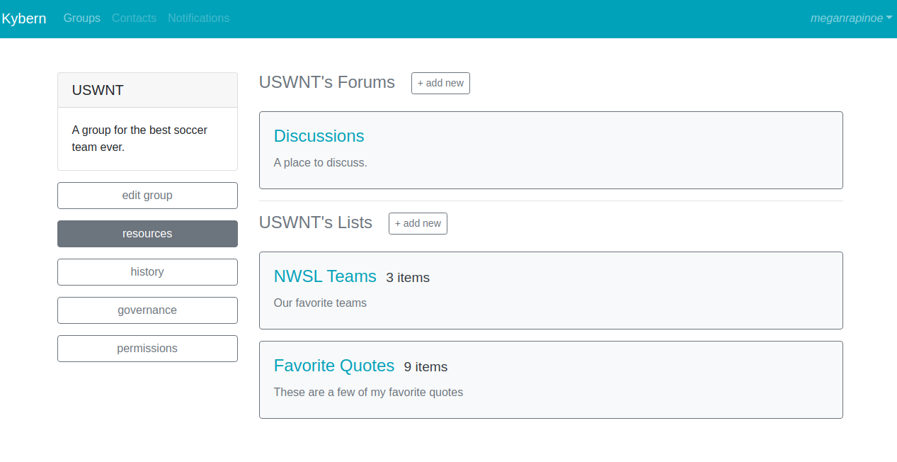Open the Favorite Quotes list

tap(334, 366)
